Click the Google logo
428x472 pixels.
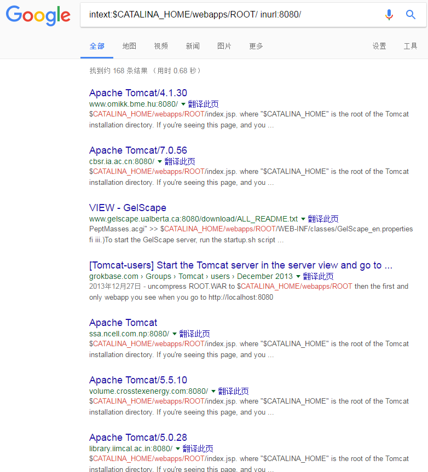pos(38,15)
